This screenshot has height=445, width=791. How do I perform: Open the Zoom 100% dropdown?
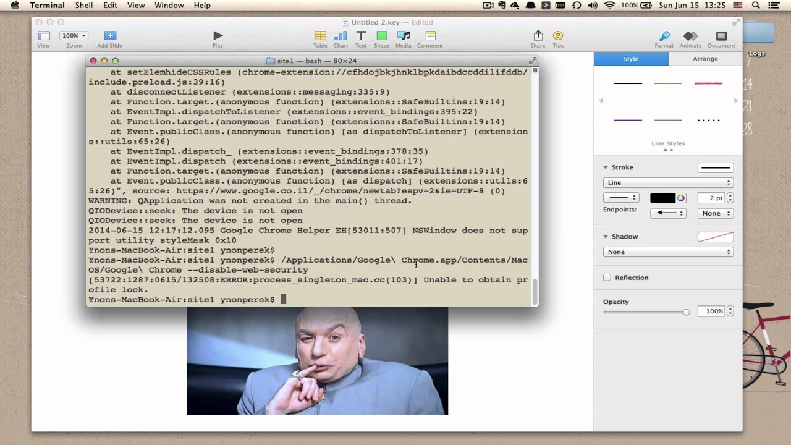(74, 36)
